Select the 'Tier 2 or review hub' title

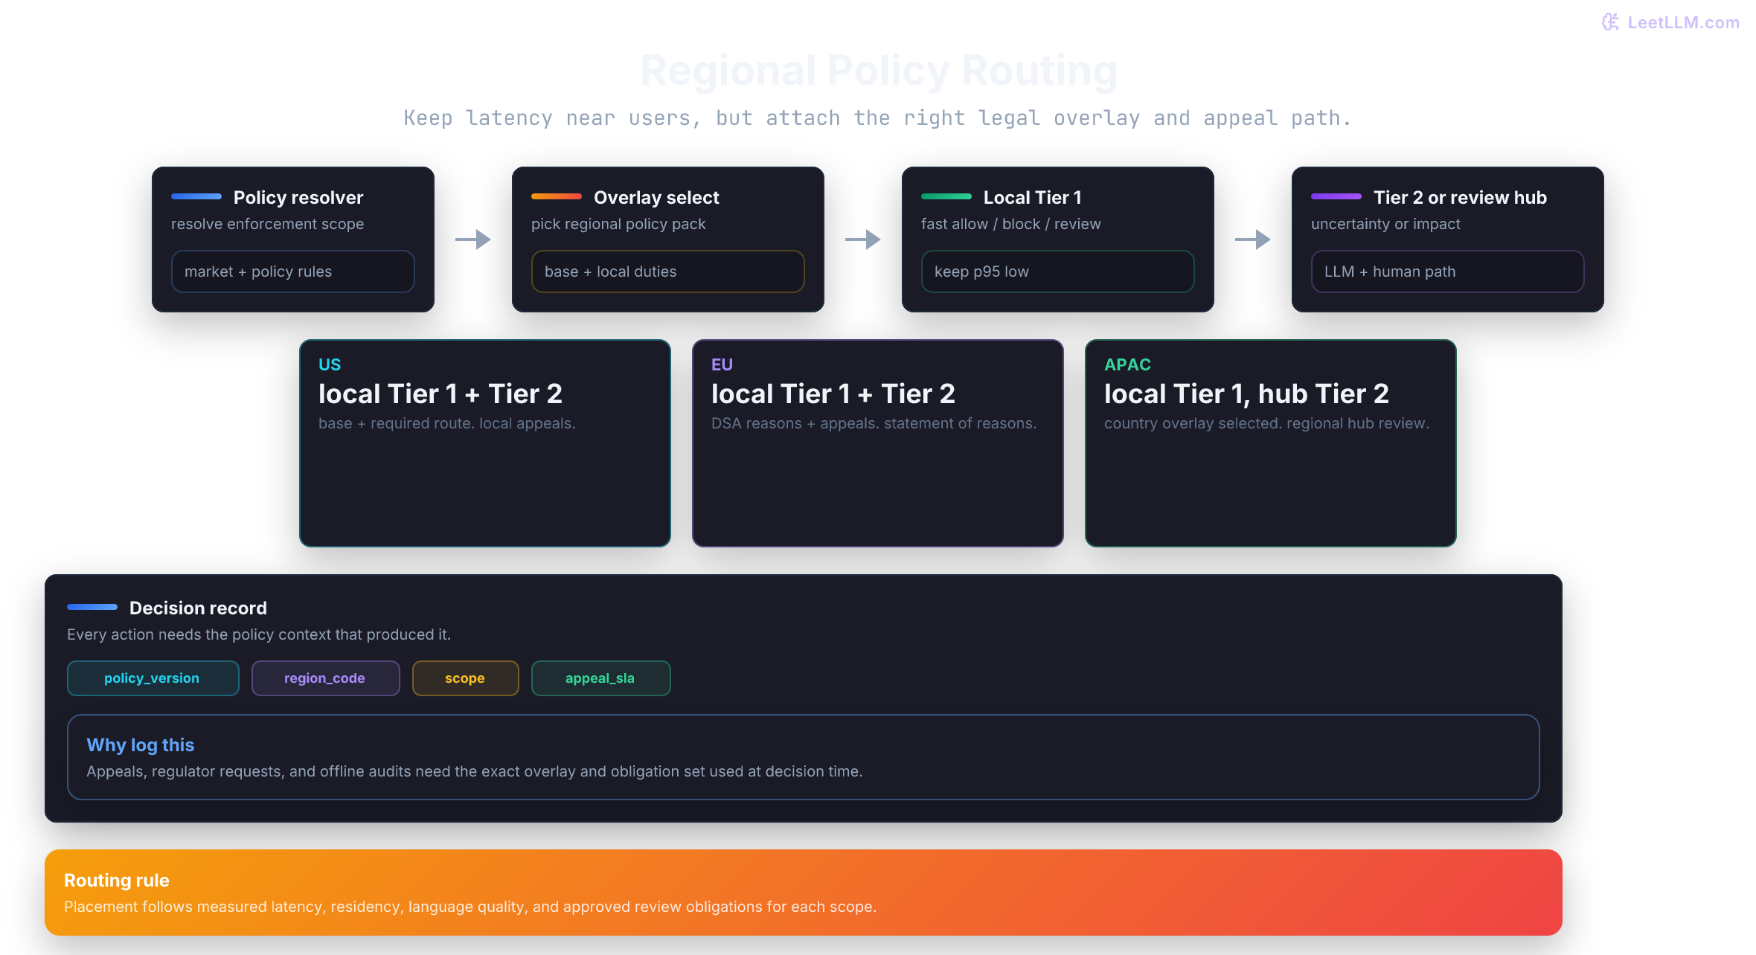[x=1460, y=197]
